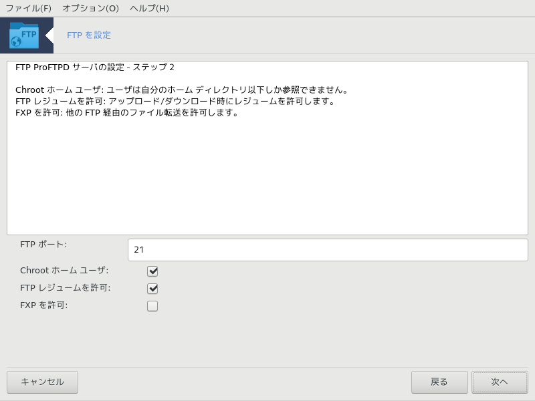Click the 'FTP ポート:' label
Image resolution: width=535 pixels, height=401 pixels.
click(43, 245)
